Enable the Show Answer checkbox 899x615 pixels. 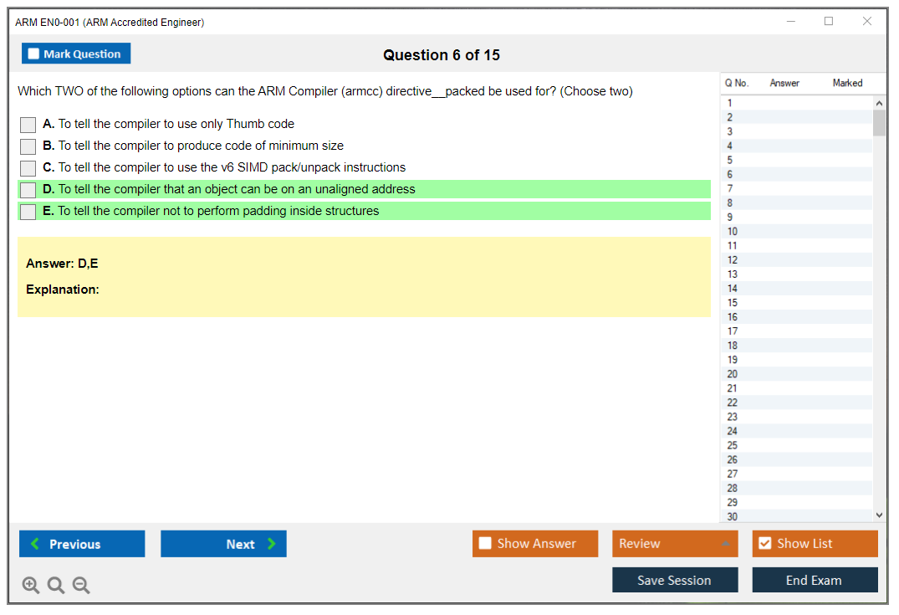click(x=485, y=544)
